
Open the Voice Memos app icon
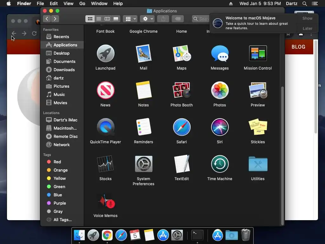tap(107, 201)
